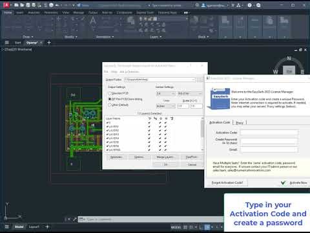Screen dimensions: 310x233
Task: Switch to the View ribbon tab
Action: coord(66,12)
